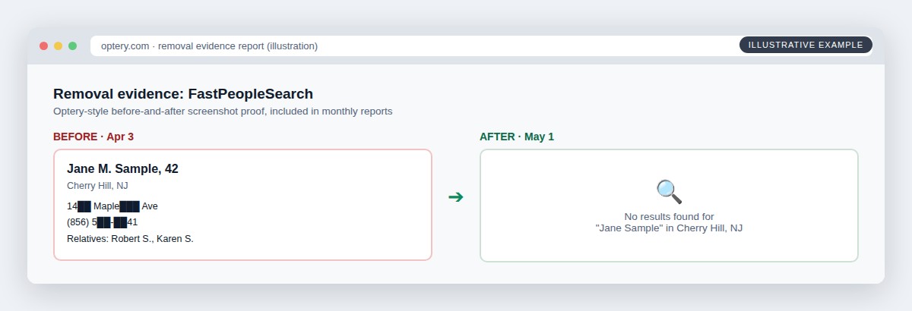
Task: Click the No results found for message
Action: pyautogui.click(x=669, y=216)
